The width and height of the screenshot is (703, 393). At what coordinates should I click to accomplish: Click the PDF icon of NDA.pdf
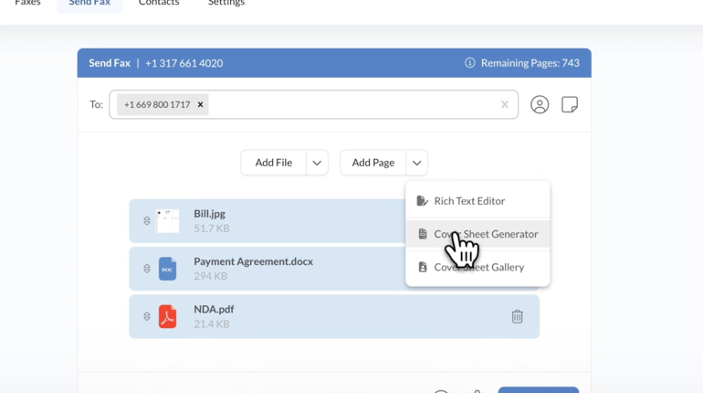point(167,316)
